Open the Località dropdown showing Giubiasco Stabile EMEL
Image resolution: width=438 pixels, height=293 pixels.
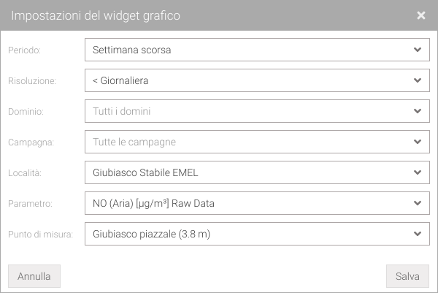pyautogui.click(x=248, y=172)
